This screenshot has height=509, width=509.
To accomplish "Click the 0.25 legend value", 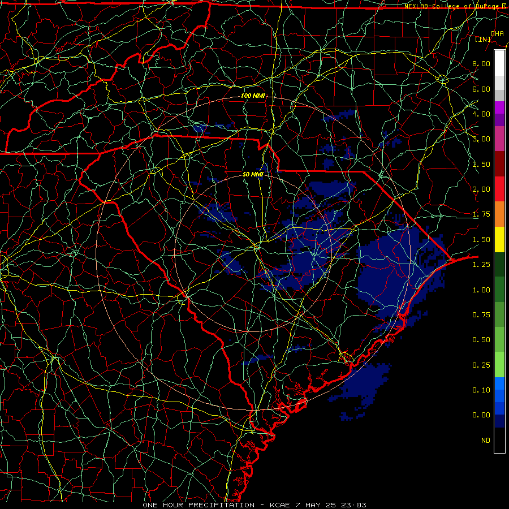I will pos(481,365).
